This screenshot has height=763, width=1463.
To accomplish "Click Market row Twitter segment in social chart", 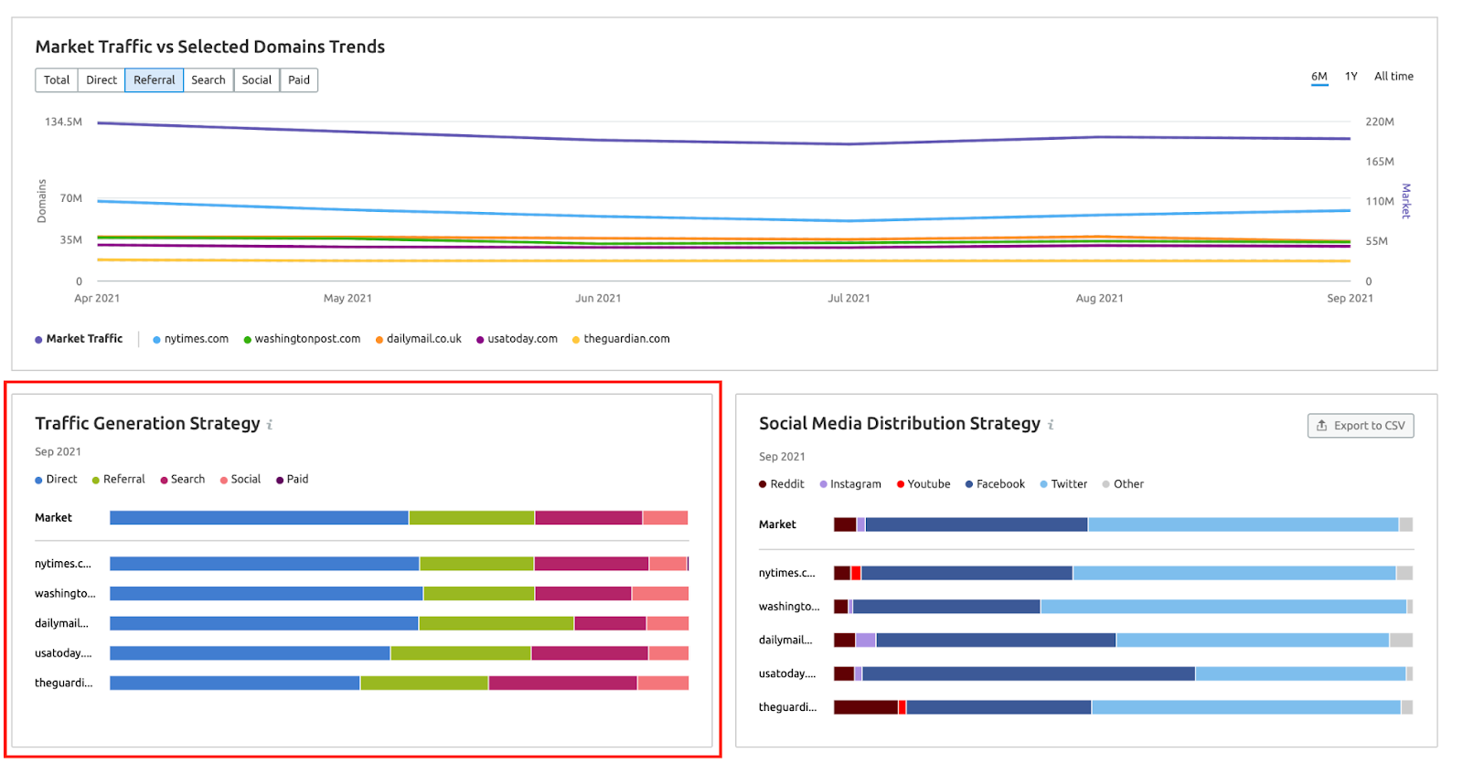I will 1244,525.
